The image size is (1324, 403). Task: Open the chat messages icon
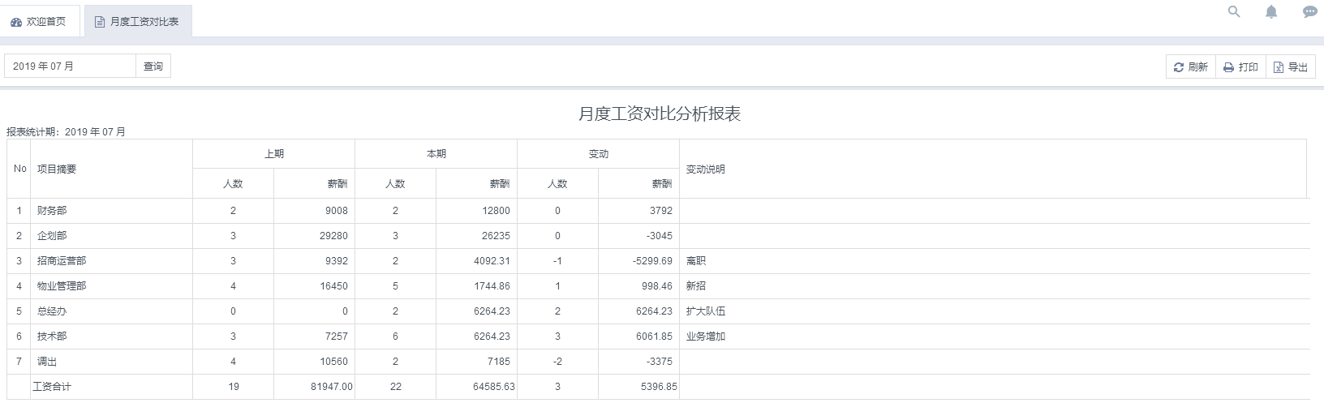pos(1309,12)
